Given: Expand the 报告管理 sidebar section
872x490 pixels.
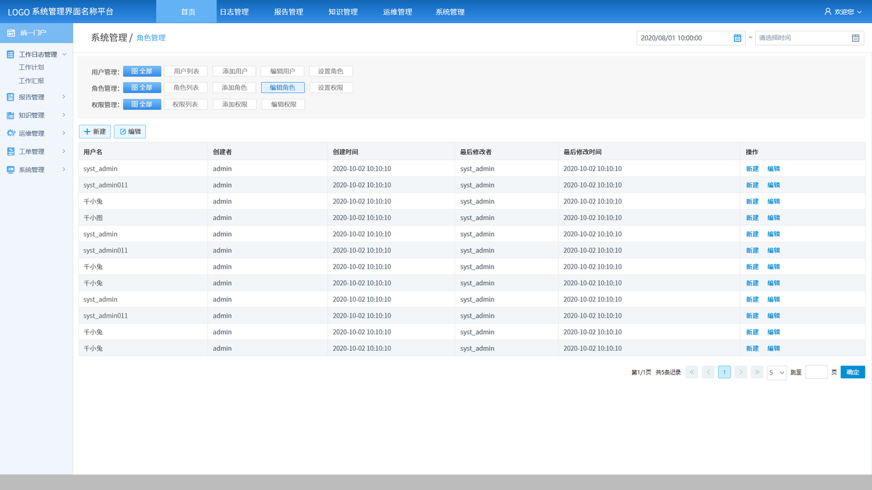Looking at the screenshot, I should pos(64,97).
